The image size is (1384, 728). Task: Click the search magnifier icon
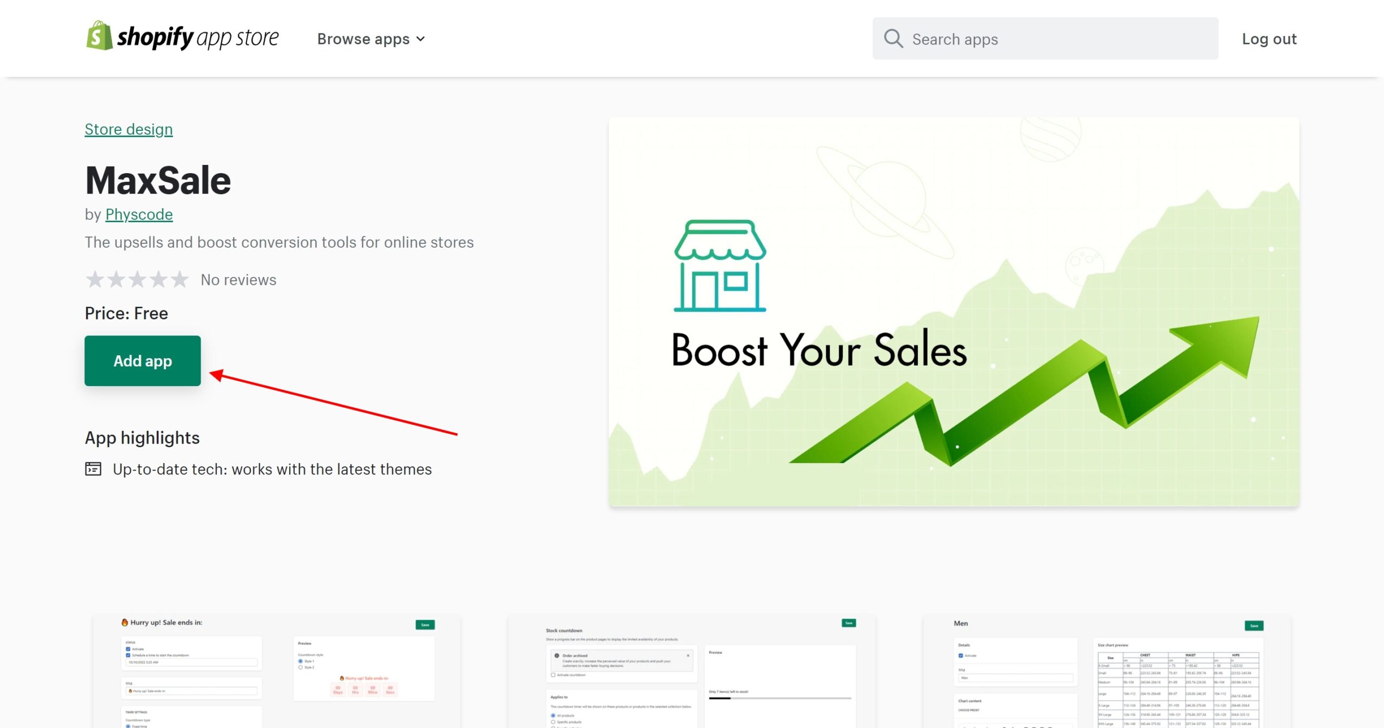pyautogui.click(x=893, y=39)
